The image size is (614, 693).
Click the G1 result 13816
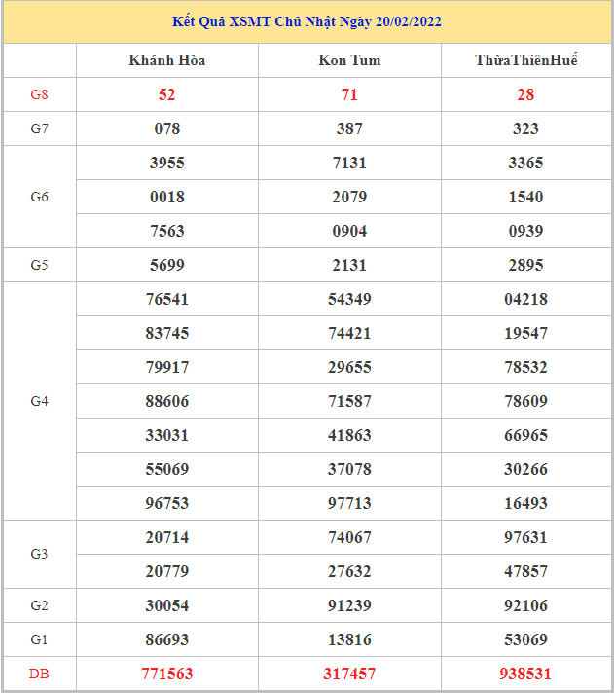coord(349,639)
